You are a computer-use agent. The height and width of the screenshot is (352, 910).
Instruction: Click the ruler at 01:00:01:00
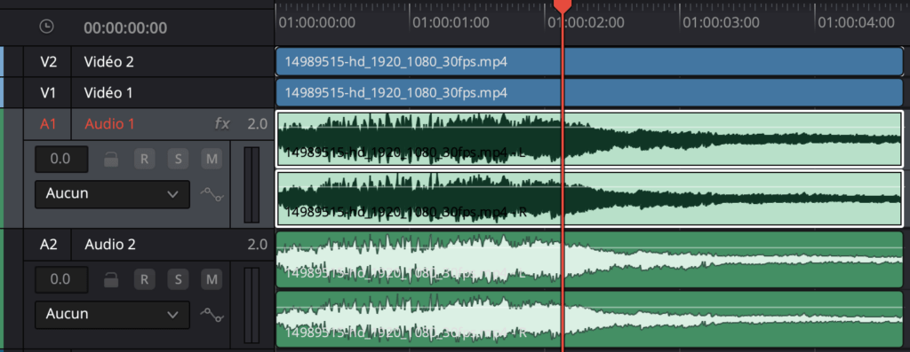[x=451, y=23]
